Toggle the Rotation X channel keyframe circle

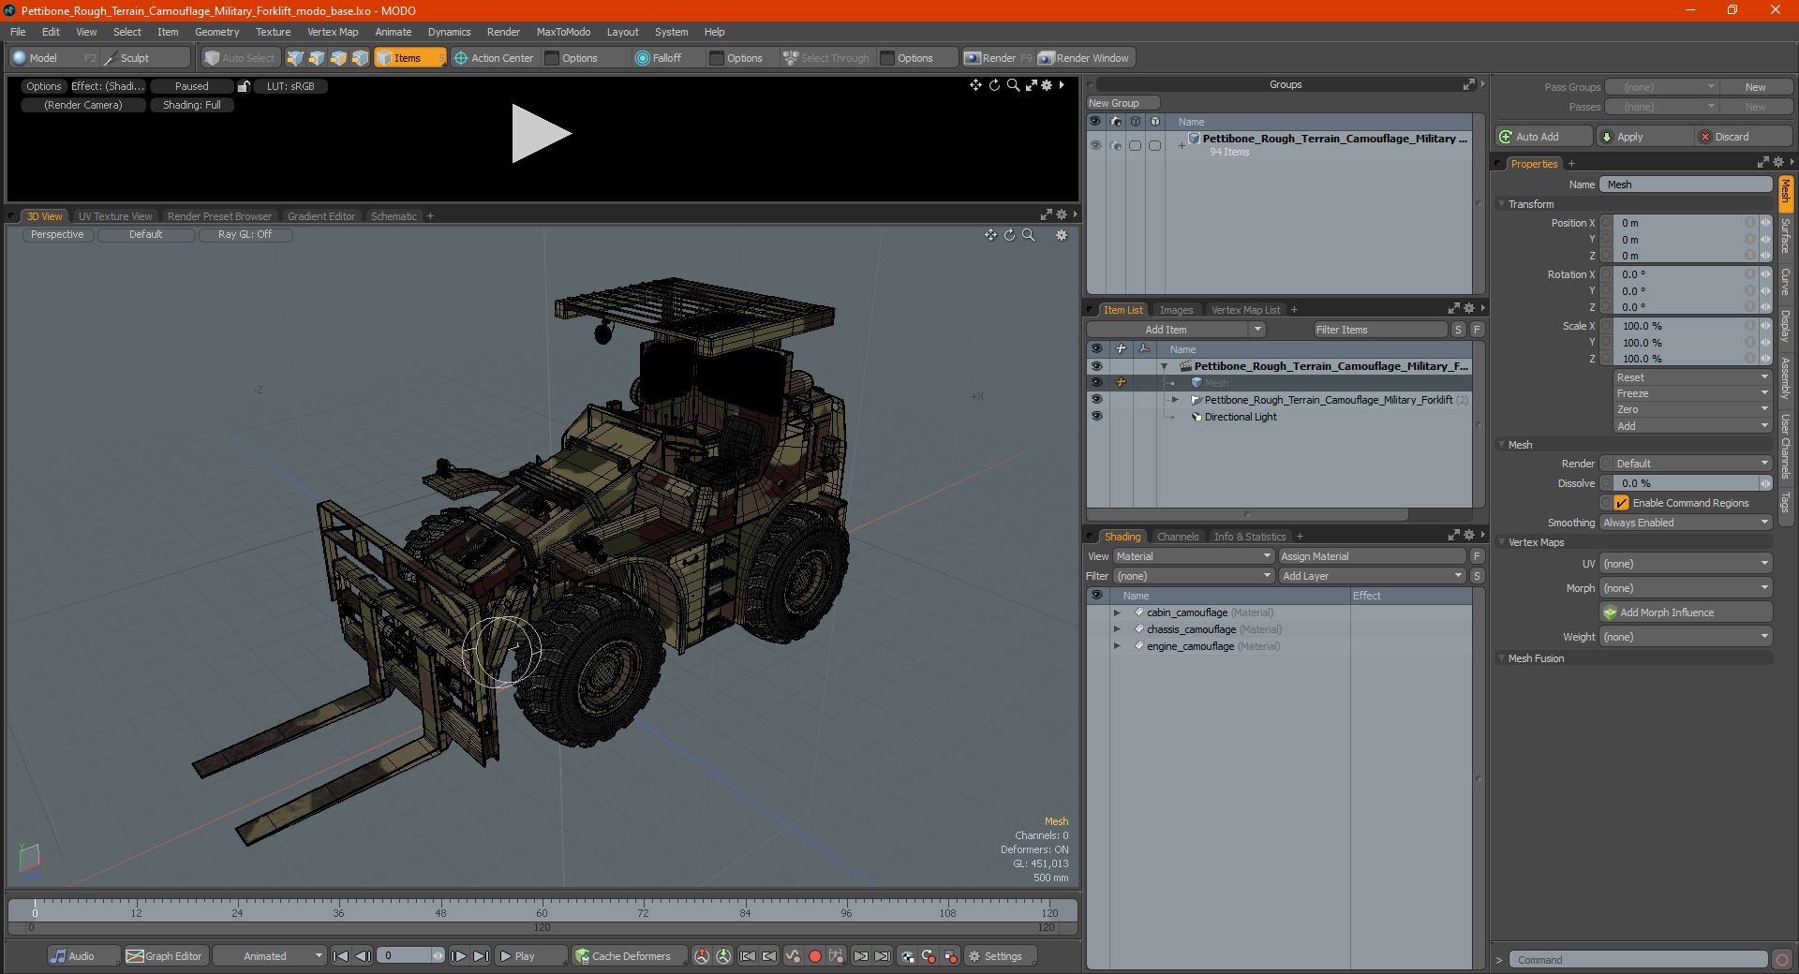pos(1606,274)
